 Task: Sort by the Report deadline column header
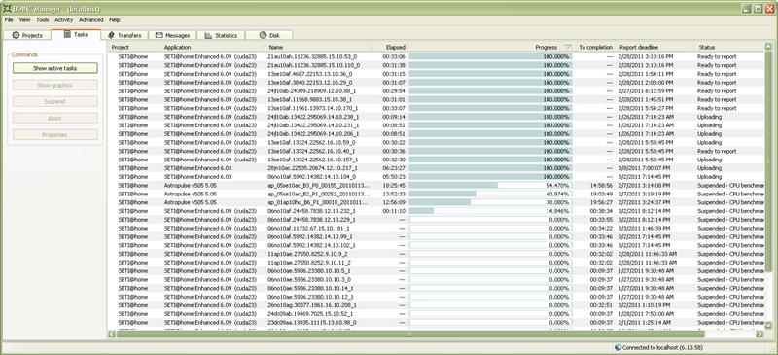[x=654, y=47]
